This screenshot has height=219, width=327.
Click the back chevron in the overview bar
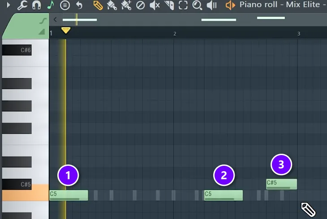click(55, 20)
